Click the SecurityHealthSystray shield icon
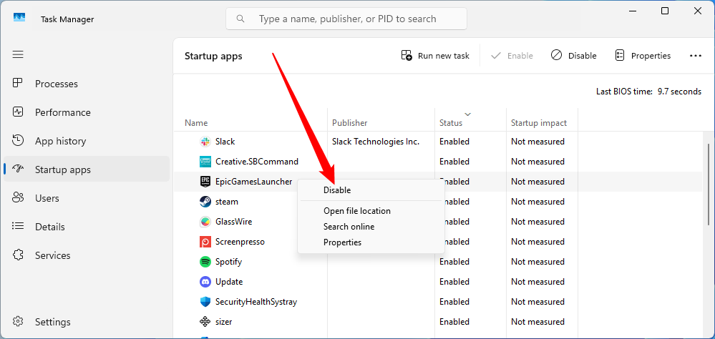The image size is (715, 339). tap(205, 302)
